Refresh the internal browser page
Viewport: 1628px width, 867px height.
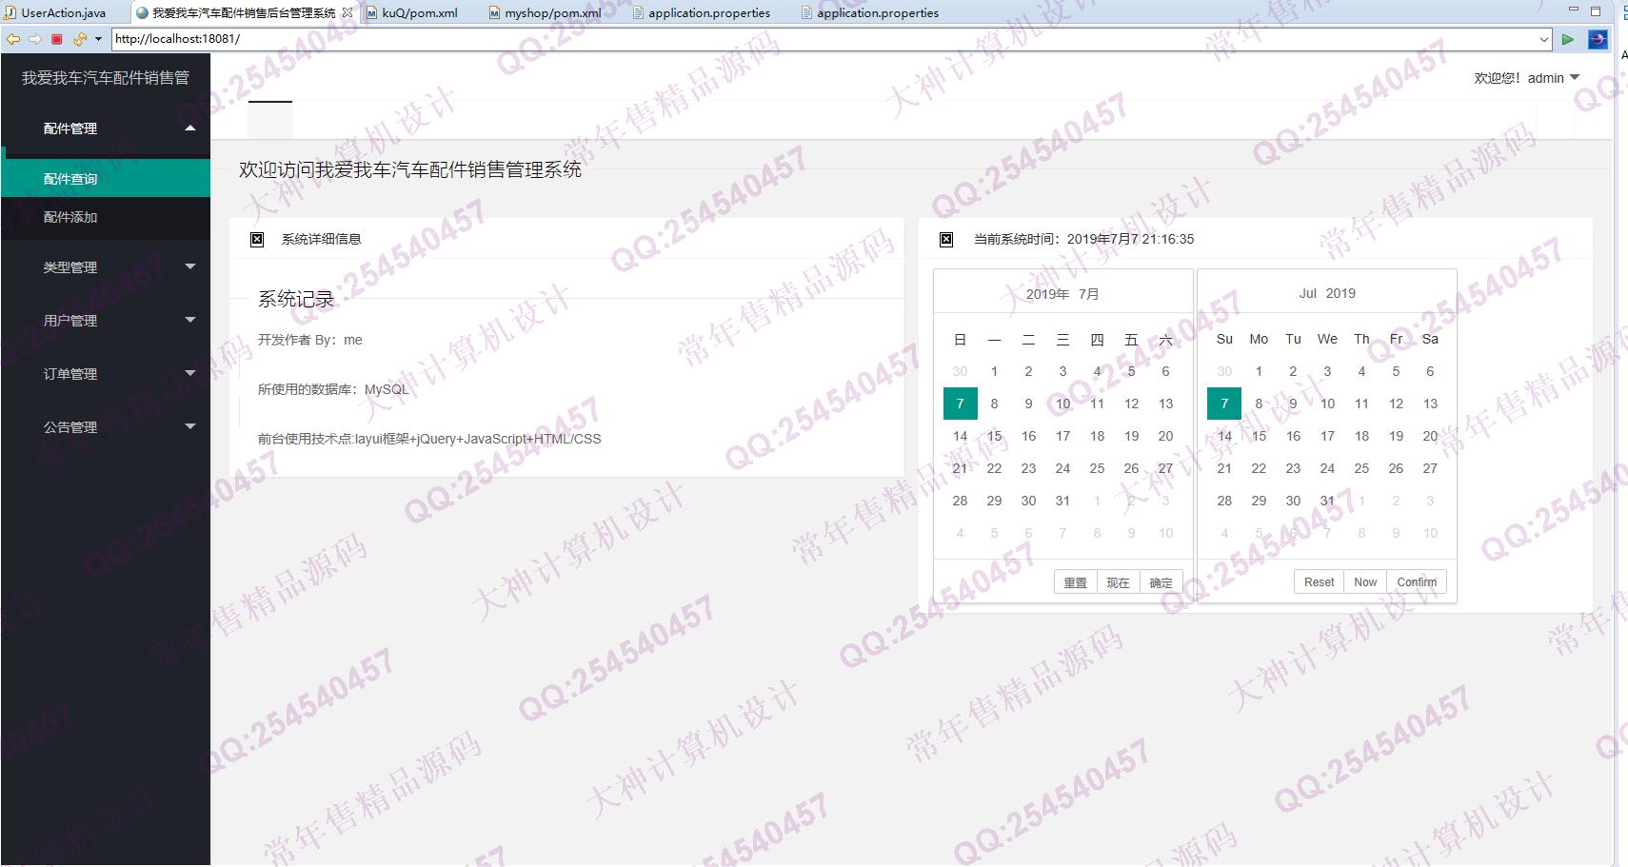tap(79, 39)
